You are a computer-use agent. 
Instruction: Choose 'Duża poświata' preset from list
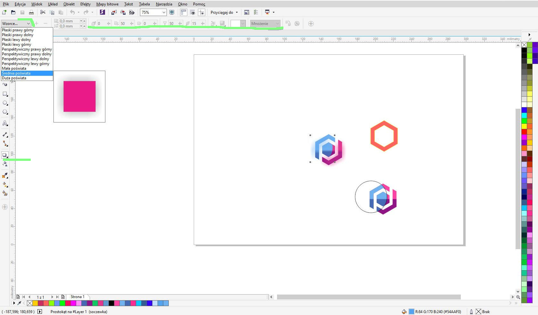(14, 78)
